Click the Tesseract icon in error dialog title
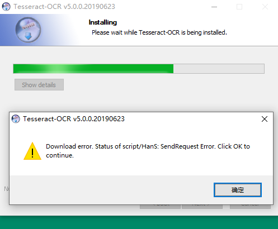This screenshot has height=229, width=278. click(x=16, y=119)
